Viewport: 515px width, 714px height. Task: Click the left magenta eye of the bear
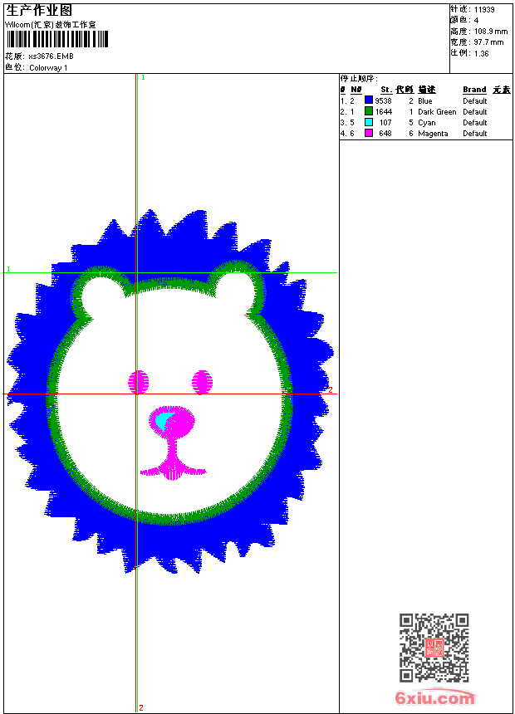pyautogui.click(x=139, y=382)
